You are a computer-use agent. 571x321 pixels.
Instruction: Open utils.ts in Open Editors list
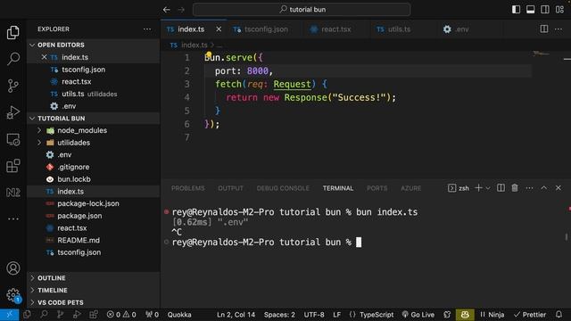93,94
